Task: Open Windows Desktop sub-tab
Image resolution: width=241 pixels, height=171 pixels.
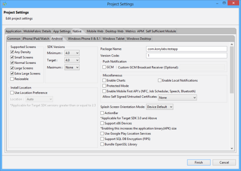Action: point(139,39)
